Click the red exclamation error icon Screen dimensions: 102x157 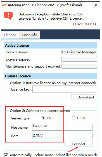[x=8, y=16]
